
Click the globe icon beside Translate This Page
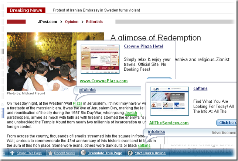83,153
